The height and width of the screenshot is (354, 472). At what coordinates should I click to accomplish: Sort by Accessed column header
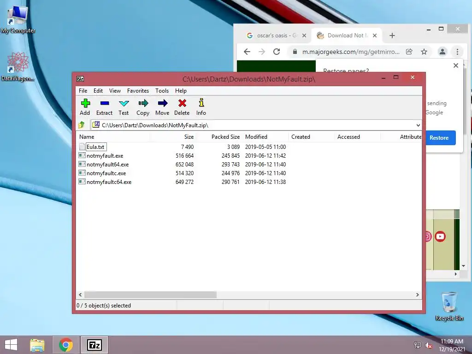coord(357,136)
